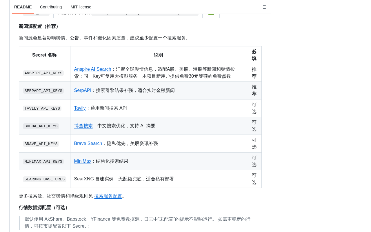Click 推荐 in the ANSPIRE_API_KEYS row
Screen dimensions: 371x232
pos(254,73)
